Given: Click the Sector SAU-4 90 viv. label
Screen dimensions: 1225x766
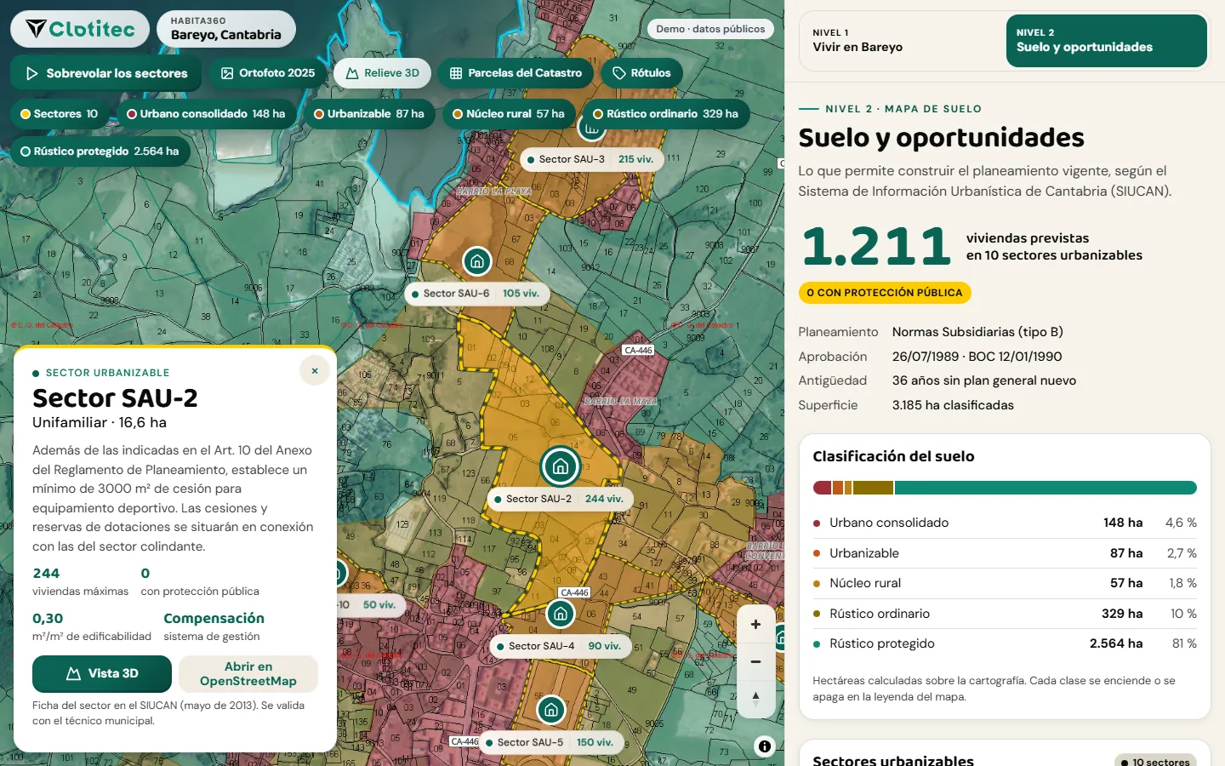Looking at the screenshot, I should tap(560, 646).
